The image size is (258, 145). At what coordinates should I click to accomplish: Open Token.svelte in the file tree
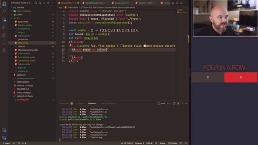coord(24,64)
